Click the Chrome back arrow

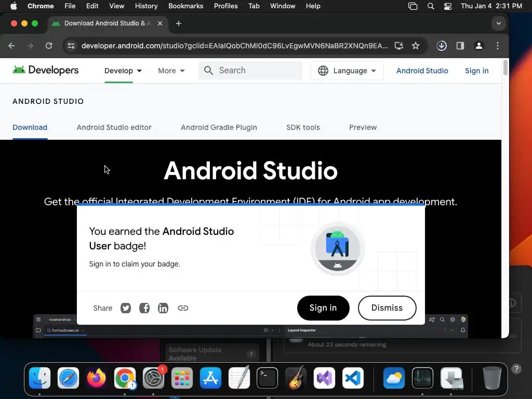[x=11, y=46]
